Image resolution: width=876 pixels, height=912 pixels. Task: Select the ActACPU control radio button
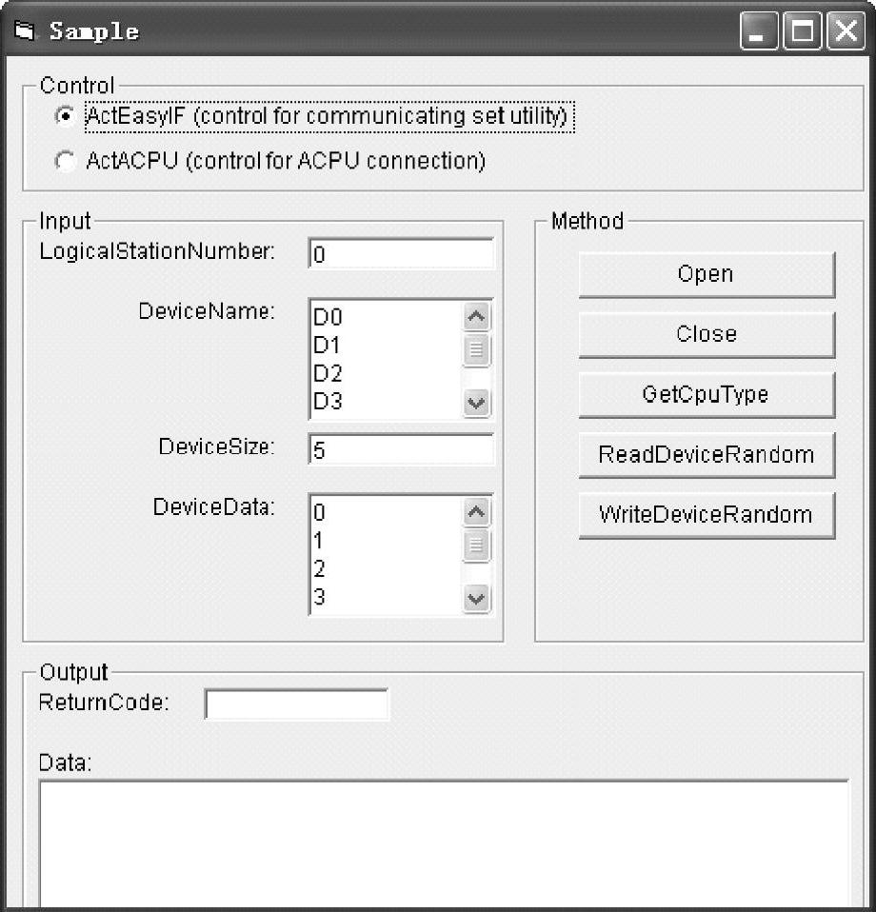pyautogui.click(x=65, y=161)
